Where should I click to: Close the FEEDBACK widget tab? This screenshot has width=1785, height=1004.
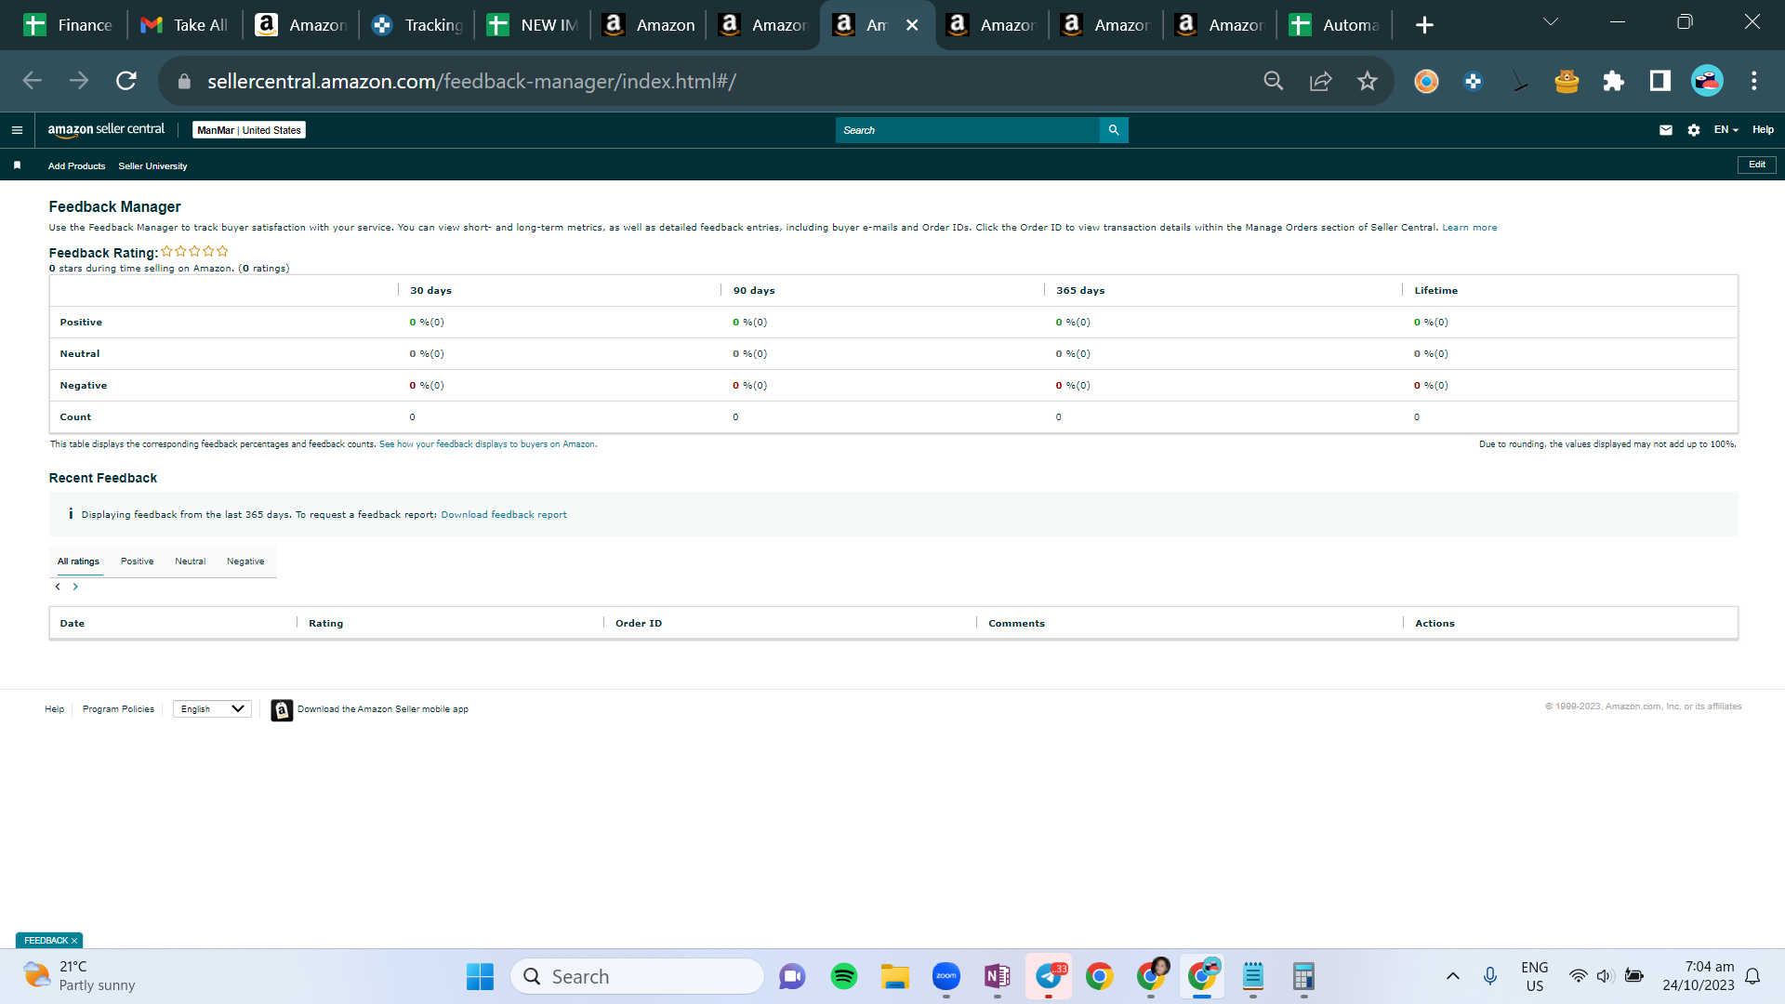pyautogui.click(x=74, y=941)
